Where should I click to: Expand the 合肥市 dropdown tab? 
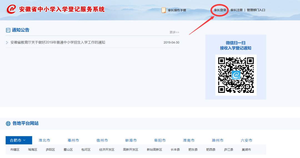[19, 140]
